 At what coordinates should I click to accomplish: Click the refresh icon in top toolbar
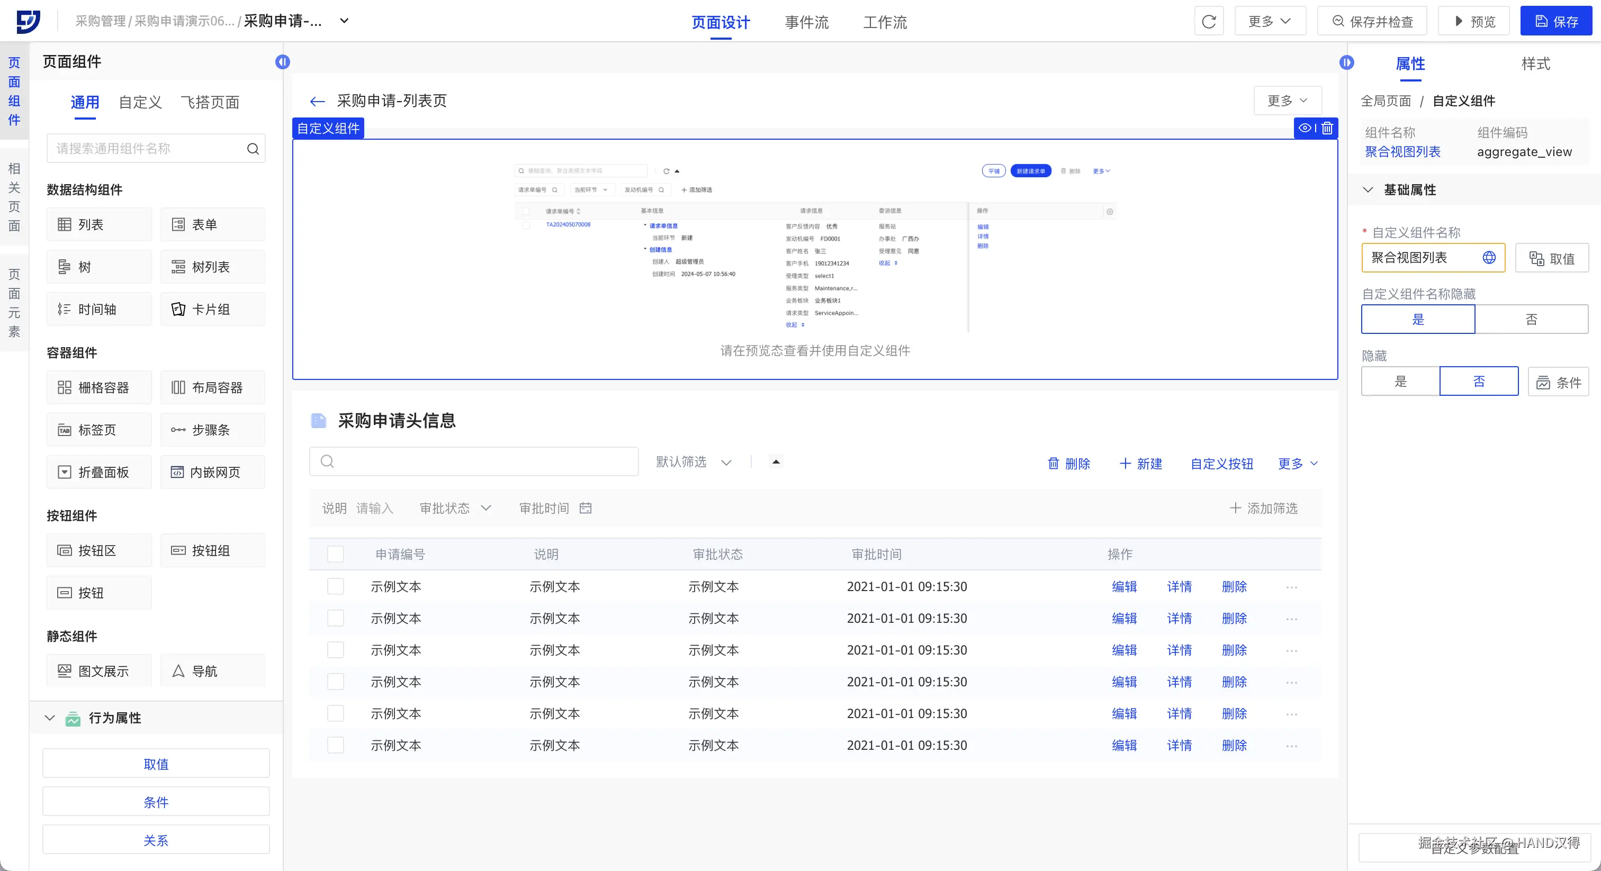pos(1208,22)
